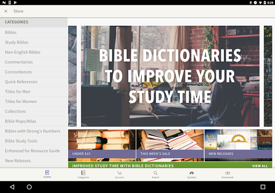Open Bibles with Strong's Numbers category

pyautogui.click(x=34, y=131)
